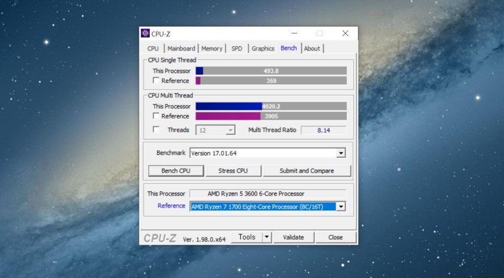
Task: Open the Graphics tab
Action: pyautogui.click(x=263, y=48)
